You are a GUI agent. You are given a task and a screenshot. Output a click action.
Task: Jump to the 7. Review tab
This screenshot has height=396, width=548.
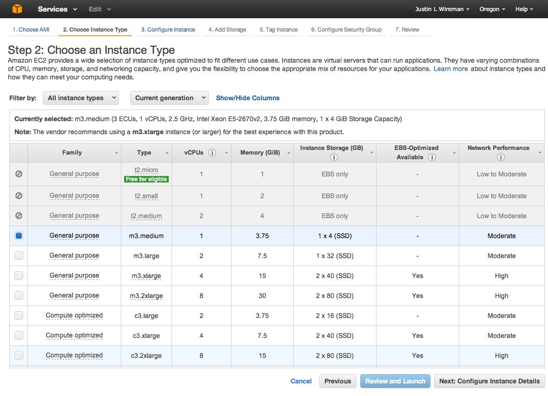point(407,30)
